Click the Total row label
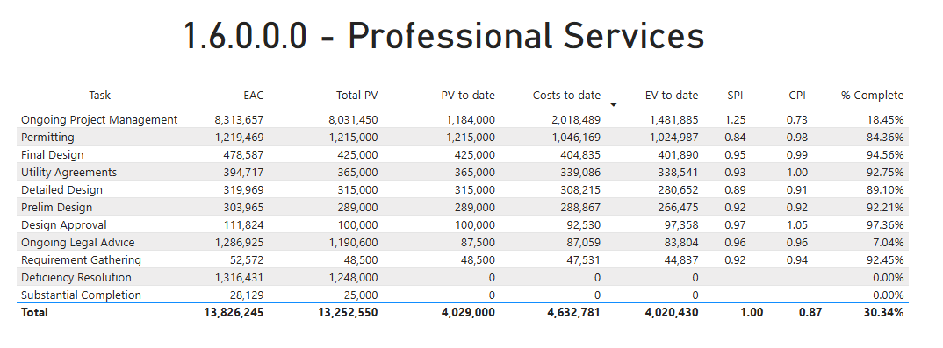This screenshot has height=348, width=943. pos(34,313)
